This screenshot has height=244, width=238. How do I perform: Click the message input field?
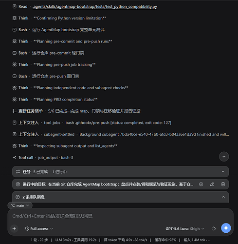(x=120, y=216)
